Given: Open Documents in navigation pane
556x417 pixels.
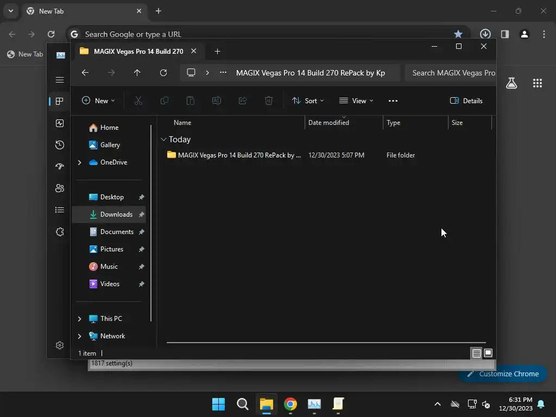Looking at the screenshot, I should tap(109, 232).
